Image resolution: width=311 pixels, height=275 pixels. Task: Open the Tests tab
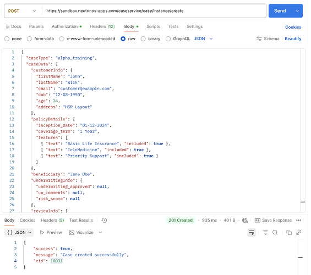[173, 26]
